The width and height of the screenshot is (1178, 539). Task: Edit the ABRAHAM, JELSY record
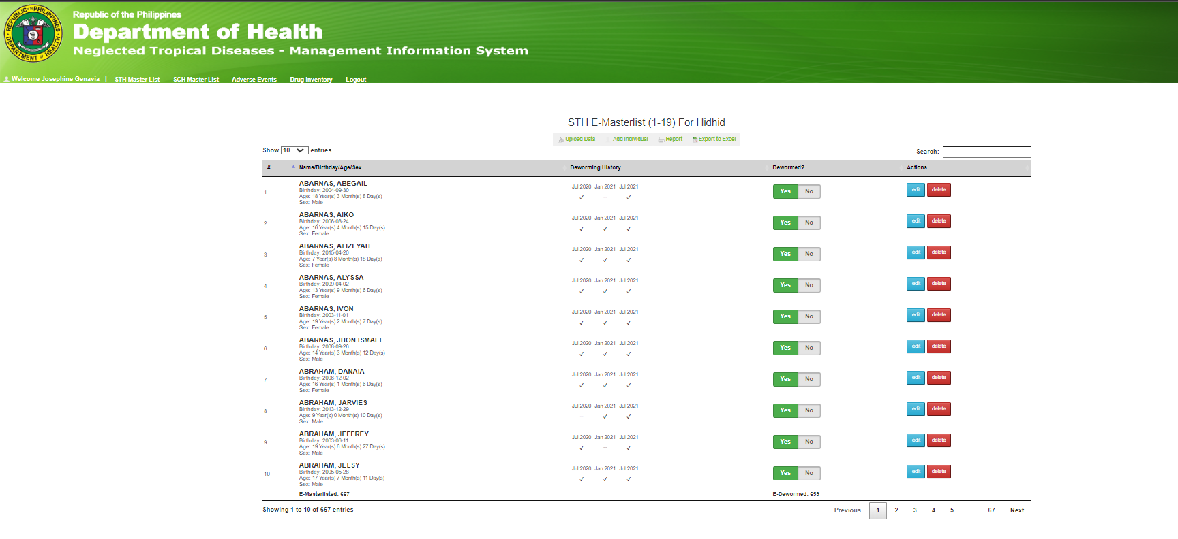916,472
